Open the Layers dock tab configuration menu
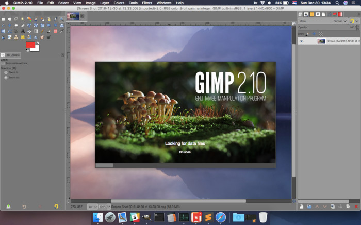361x225 pixels. pyautogui.click(x=358, y=14)
